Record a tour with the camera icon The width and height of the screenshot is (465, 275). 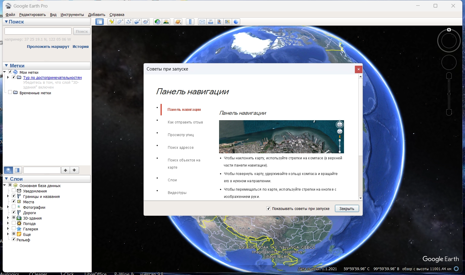click(x=146, y=22)
